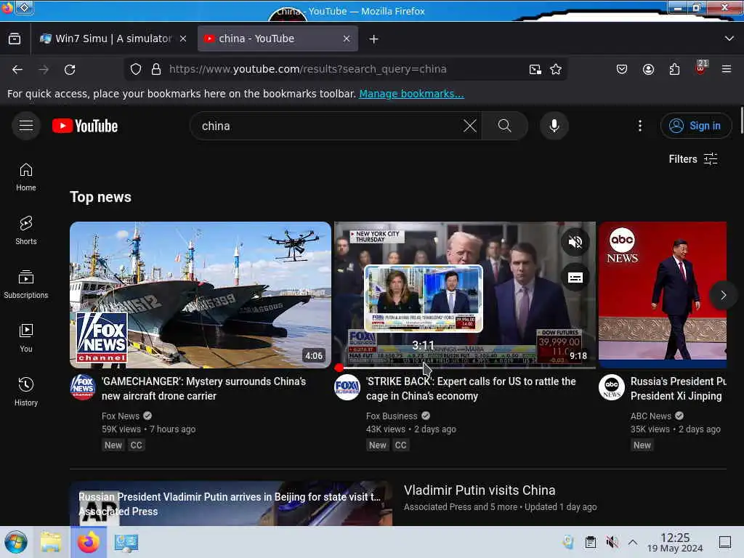Open the Windows Start button
744x558 pixels.
[x=16, y=542]
